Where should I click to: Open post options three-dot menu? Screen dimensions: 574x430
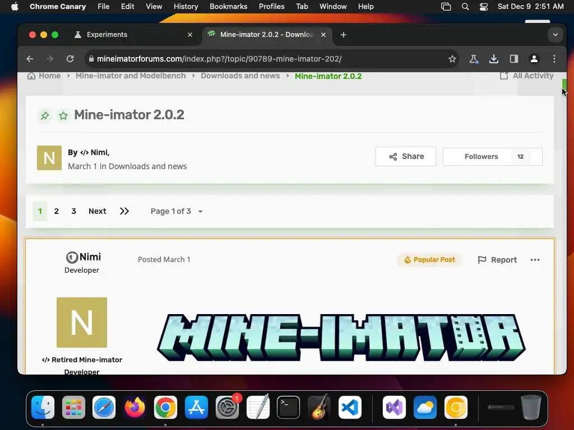(535, 260)
